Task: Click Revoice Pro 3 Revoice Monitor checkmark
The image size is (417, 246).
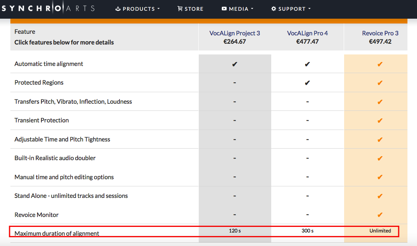Action: click(380, 215)
